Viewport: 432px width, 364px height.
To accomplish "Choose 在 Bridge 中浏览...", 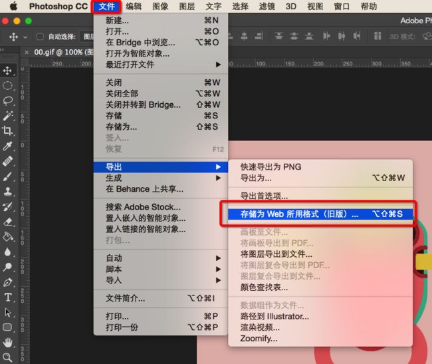I will click(162, 43).
